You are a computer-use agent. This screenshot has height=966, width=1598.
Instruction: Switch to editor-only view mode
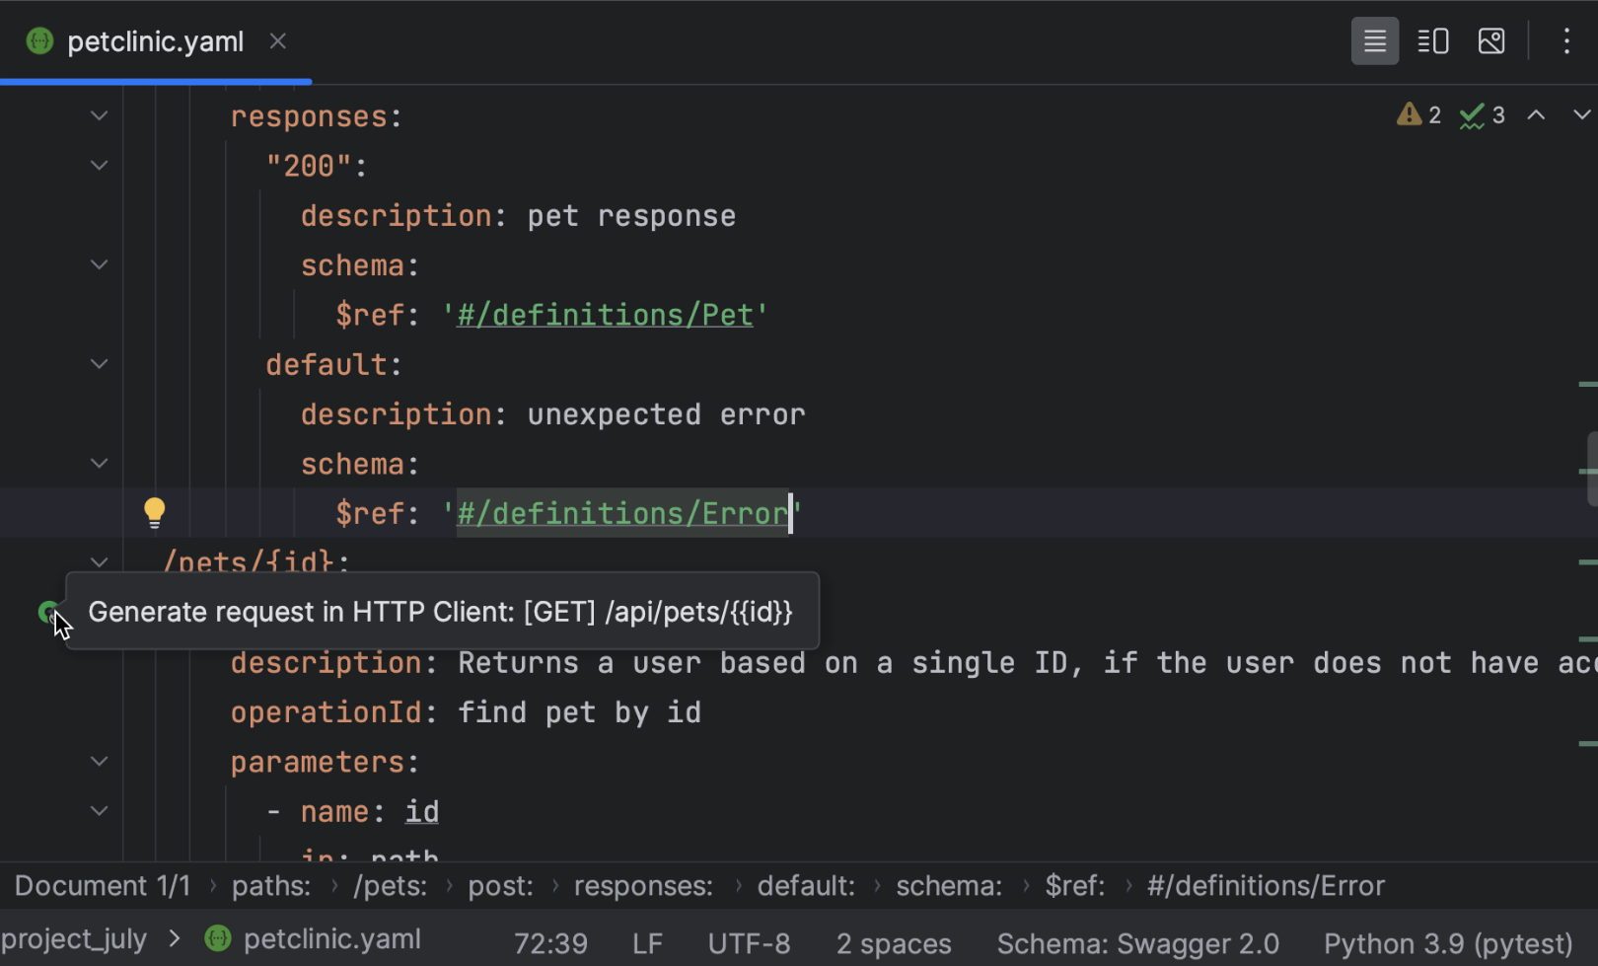(x=1374, y=41)
